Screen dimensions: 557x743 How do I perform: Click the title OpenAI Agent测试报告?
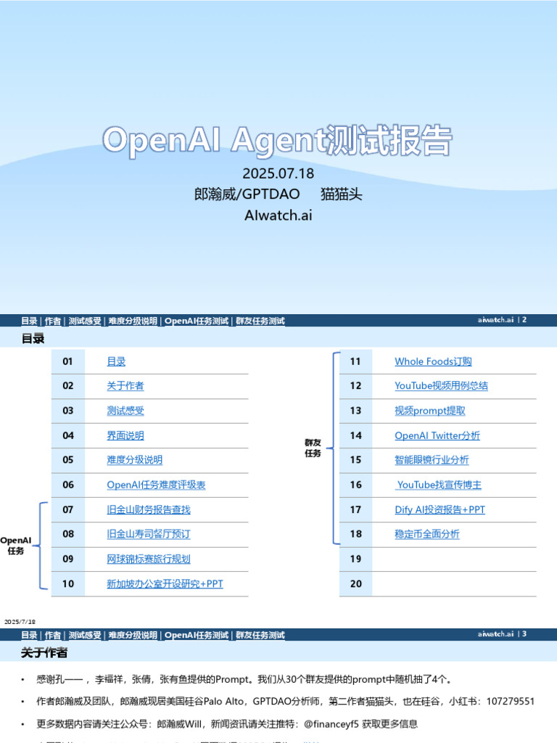277,140
